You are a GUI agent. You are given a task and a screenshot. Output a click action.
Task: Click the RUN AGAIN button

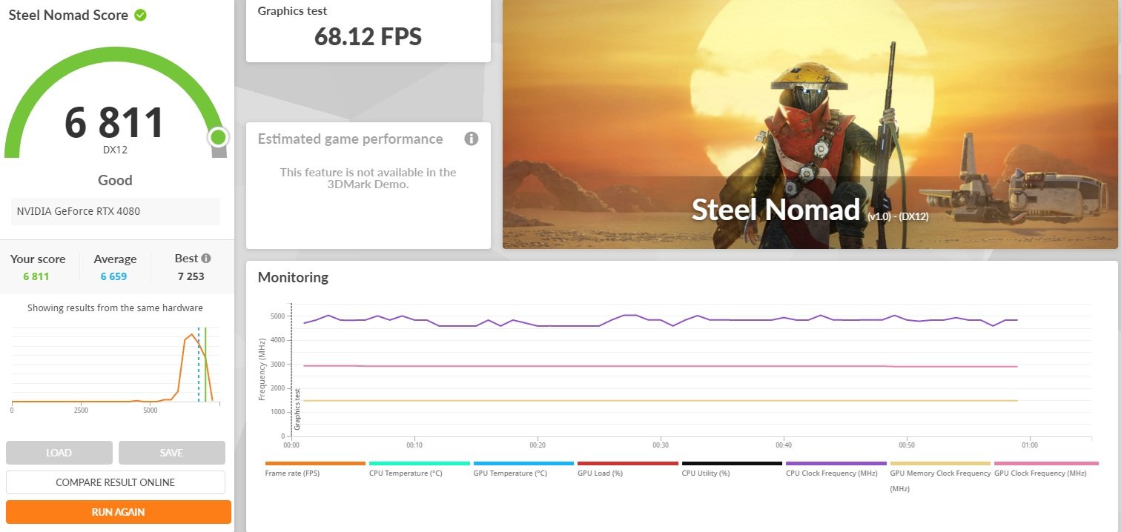119,512
